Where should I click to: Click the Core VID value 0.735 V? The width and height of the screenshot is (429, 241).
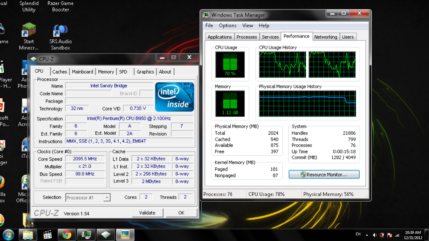point(138,108)
